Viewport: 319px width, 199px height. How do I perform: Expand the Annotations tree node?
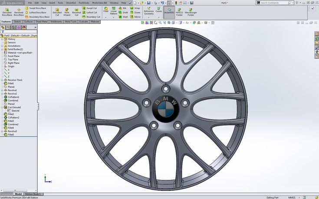point(2,46)
